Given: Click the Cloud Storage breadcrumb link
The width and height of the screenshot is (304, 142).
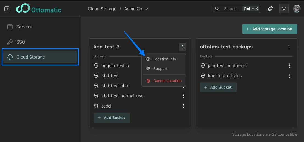Looking at the screenshot, I should pyautogui.click(x=102, y=9).
